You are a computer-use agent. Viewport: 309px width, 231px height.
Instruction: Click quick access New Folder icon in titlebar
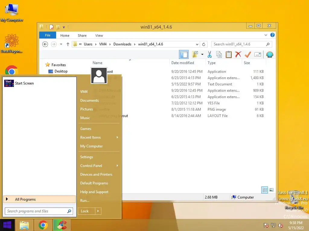tap(58, 27)
